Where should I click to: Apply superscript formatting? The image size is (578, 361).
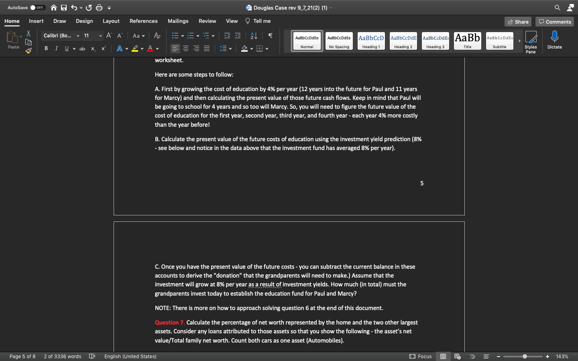104,49
